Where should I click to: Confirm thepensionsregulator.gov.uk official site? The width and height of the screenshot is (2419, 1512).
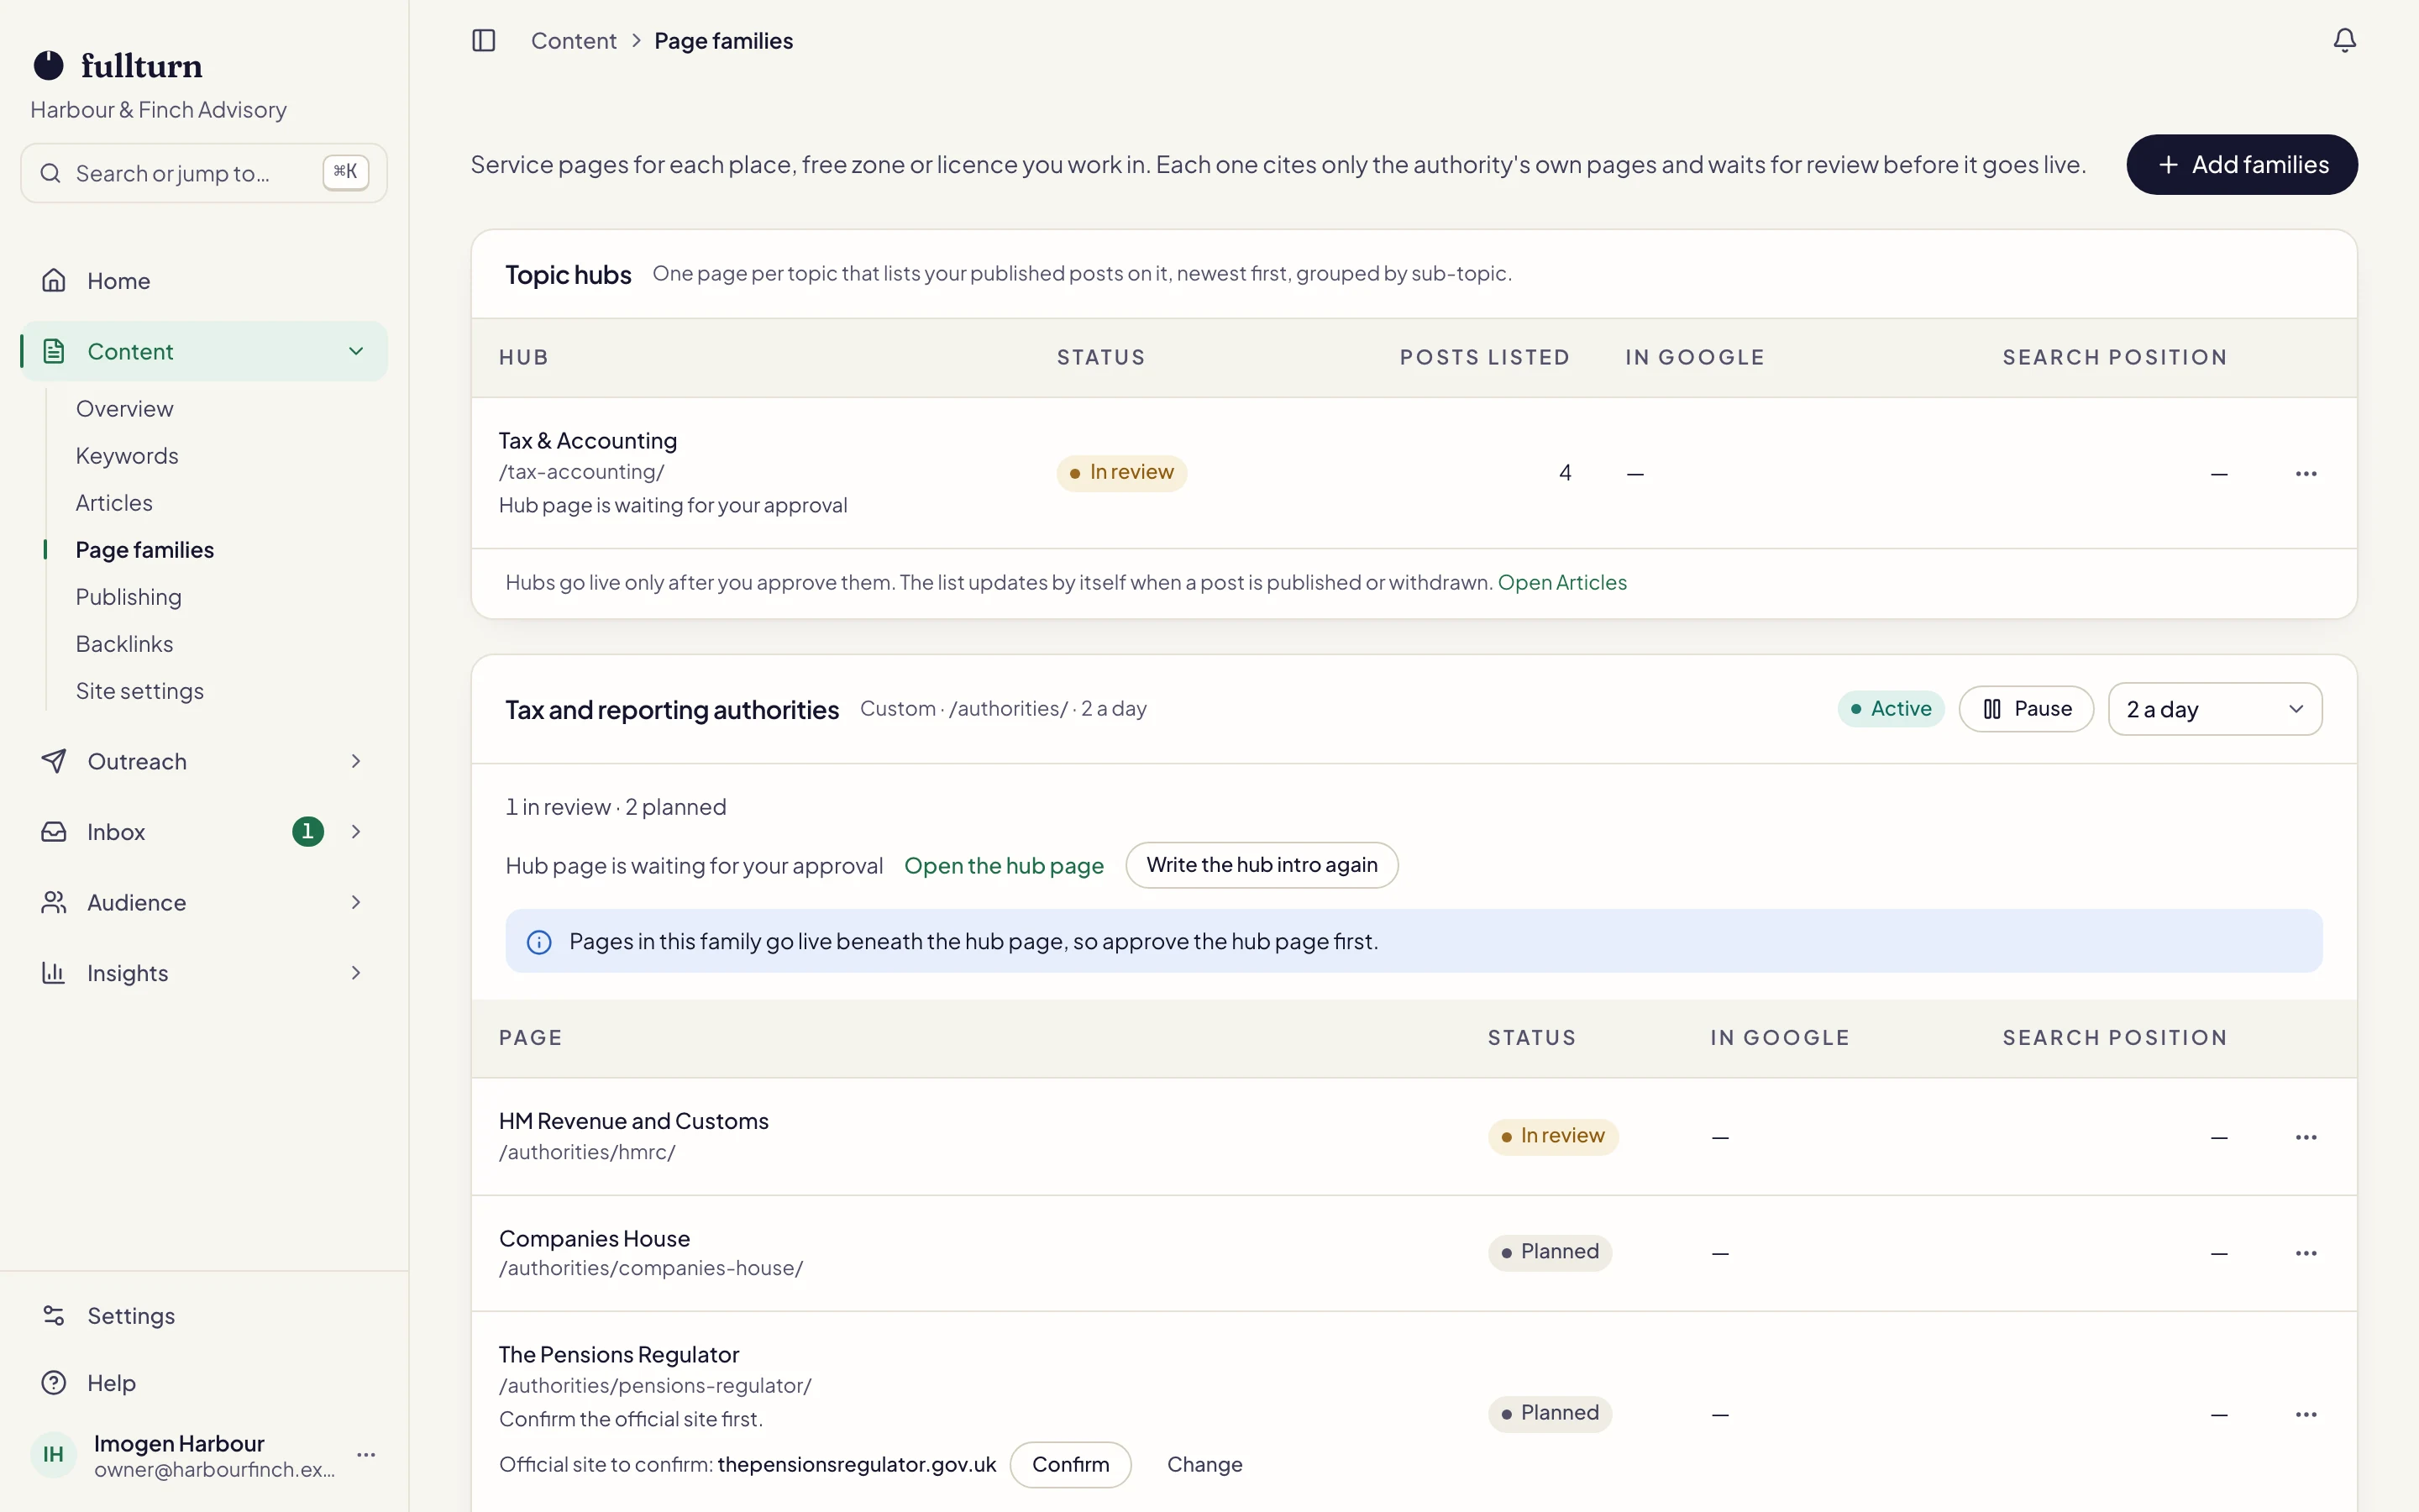(x=1071, y=1465)
